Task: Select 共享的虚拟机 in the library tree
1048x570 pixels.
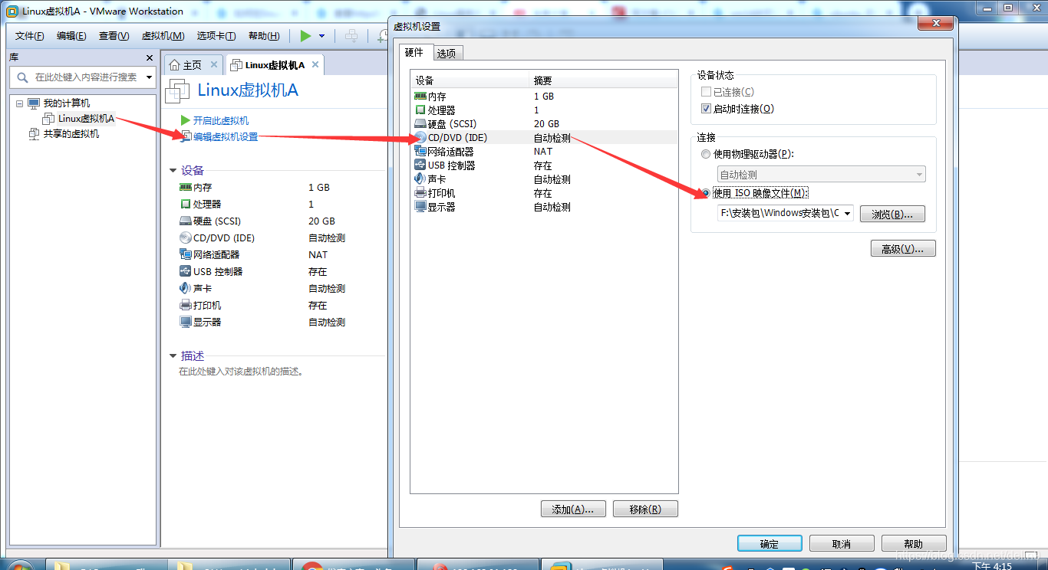Action: point(71,134)
